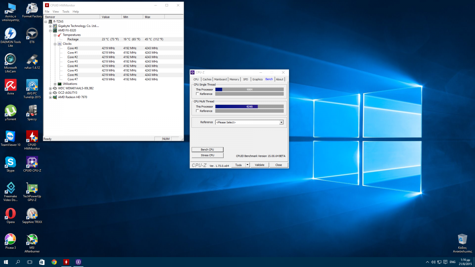Launch TechPowerUp GPU-Z desktop shortcut

32,192
